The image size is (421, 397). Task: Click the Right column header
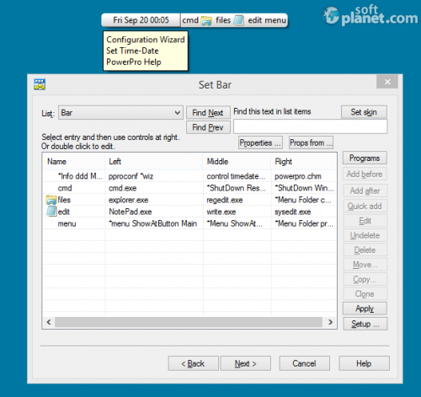click(304, 161)
